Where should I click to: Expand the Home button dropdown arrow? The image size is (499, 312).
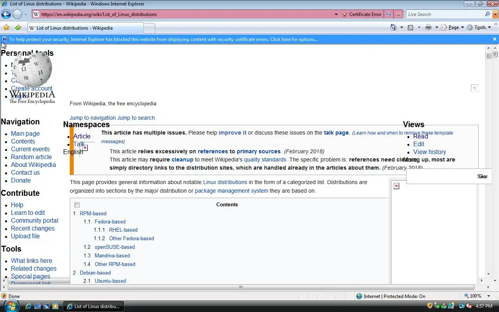pyautogui.click(x=402, y=27)
